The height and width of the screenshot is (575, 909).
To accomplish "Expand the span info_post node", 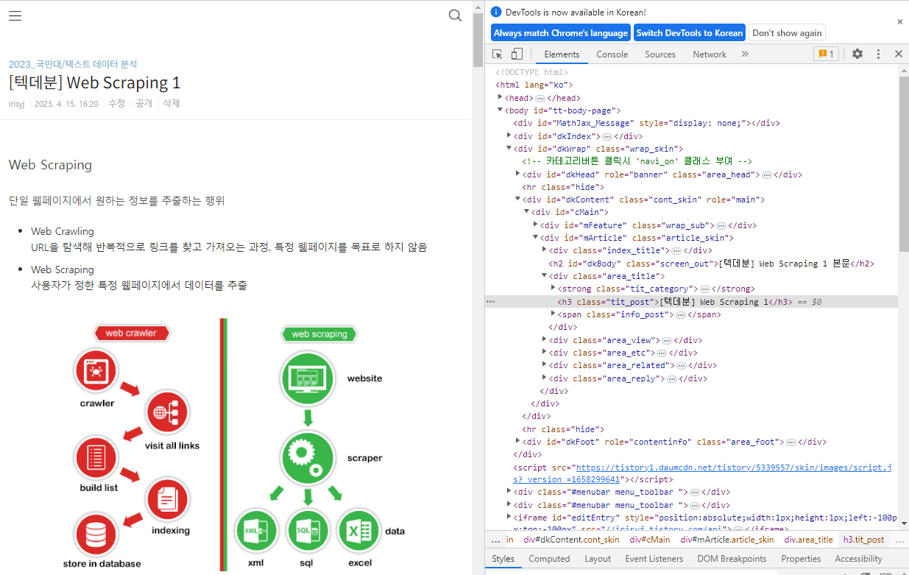I will pyautogui.click(x=553, y=314).
